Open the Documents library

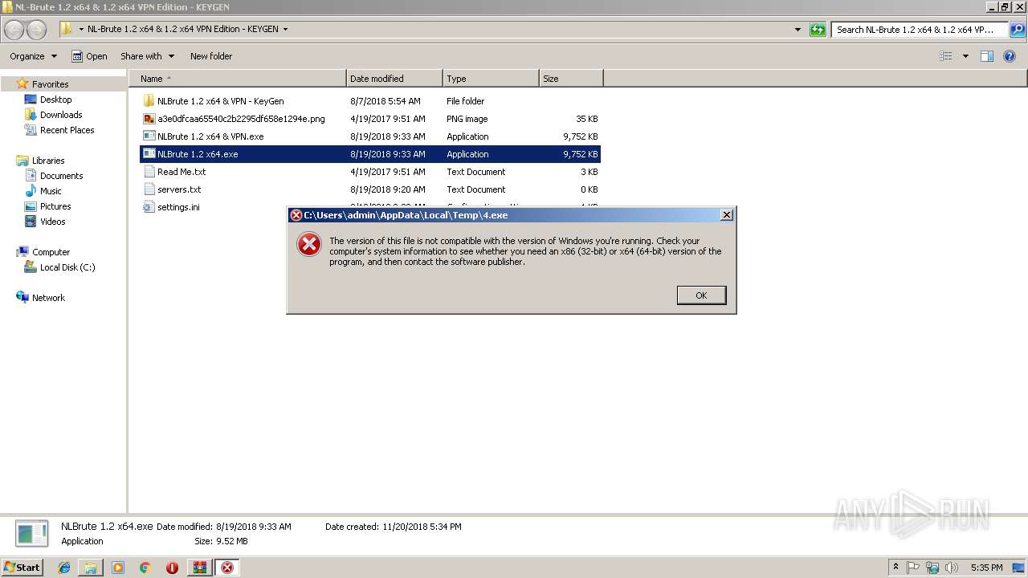click(61, 176)
